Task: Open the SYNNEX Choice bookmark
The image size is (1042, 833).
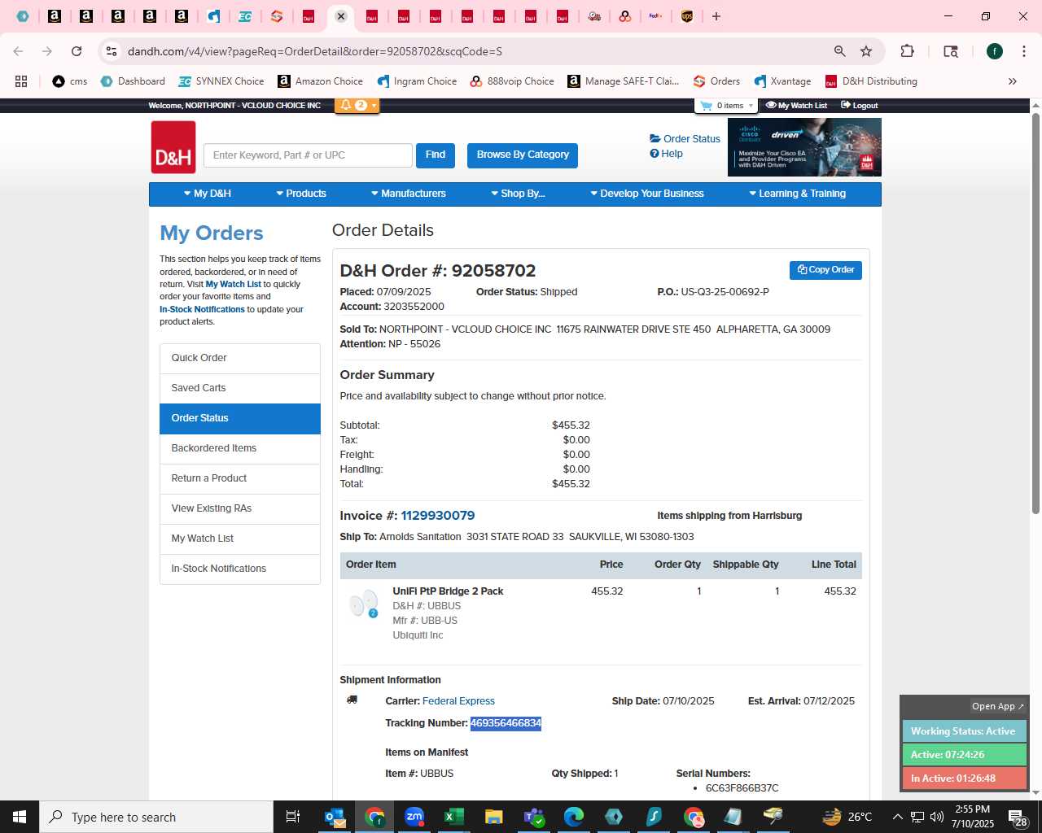Action: pyautogui.click(x=221, y=81)
